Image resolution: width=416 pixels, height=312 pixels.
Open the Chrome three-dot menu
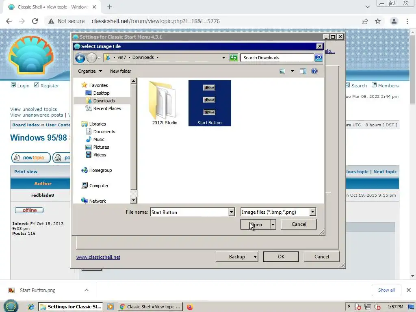click(x=407, y=21)
